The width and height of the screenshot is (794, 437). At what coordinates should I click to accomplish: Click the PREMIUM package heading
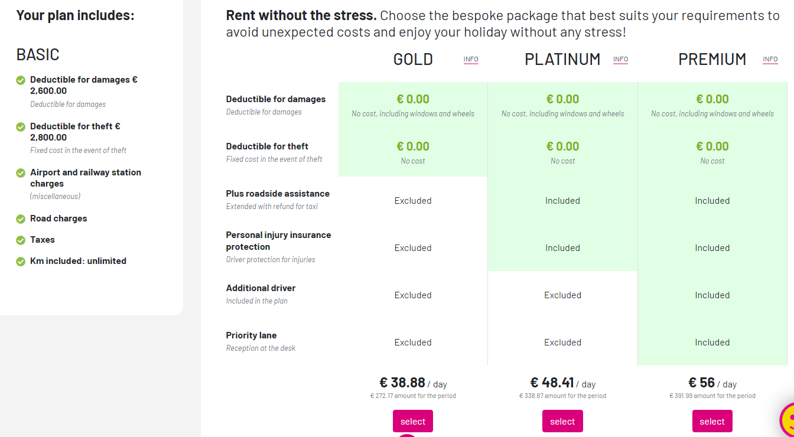(712, 60)
